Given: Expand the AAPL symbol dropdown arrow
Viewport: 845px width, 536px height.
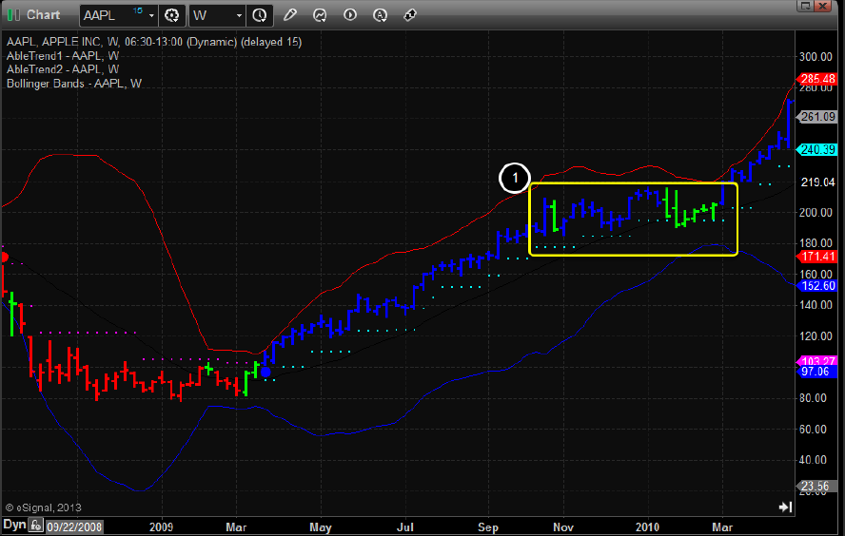Looking at the screenshot, I should click(x=151, y=15).
